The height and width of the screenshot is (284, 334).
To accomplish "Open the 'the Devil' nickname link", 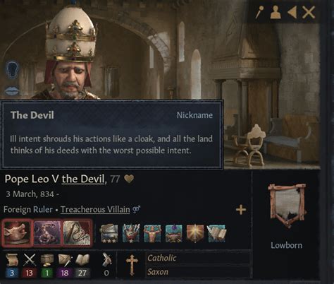I will [x=83, y=179].
